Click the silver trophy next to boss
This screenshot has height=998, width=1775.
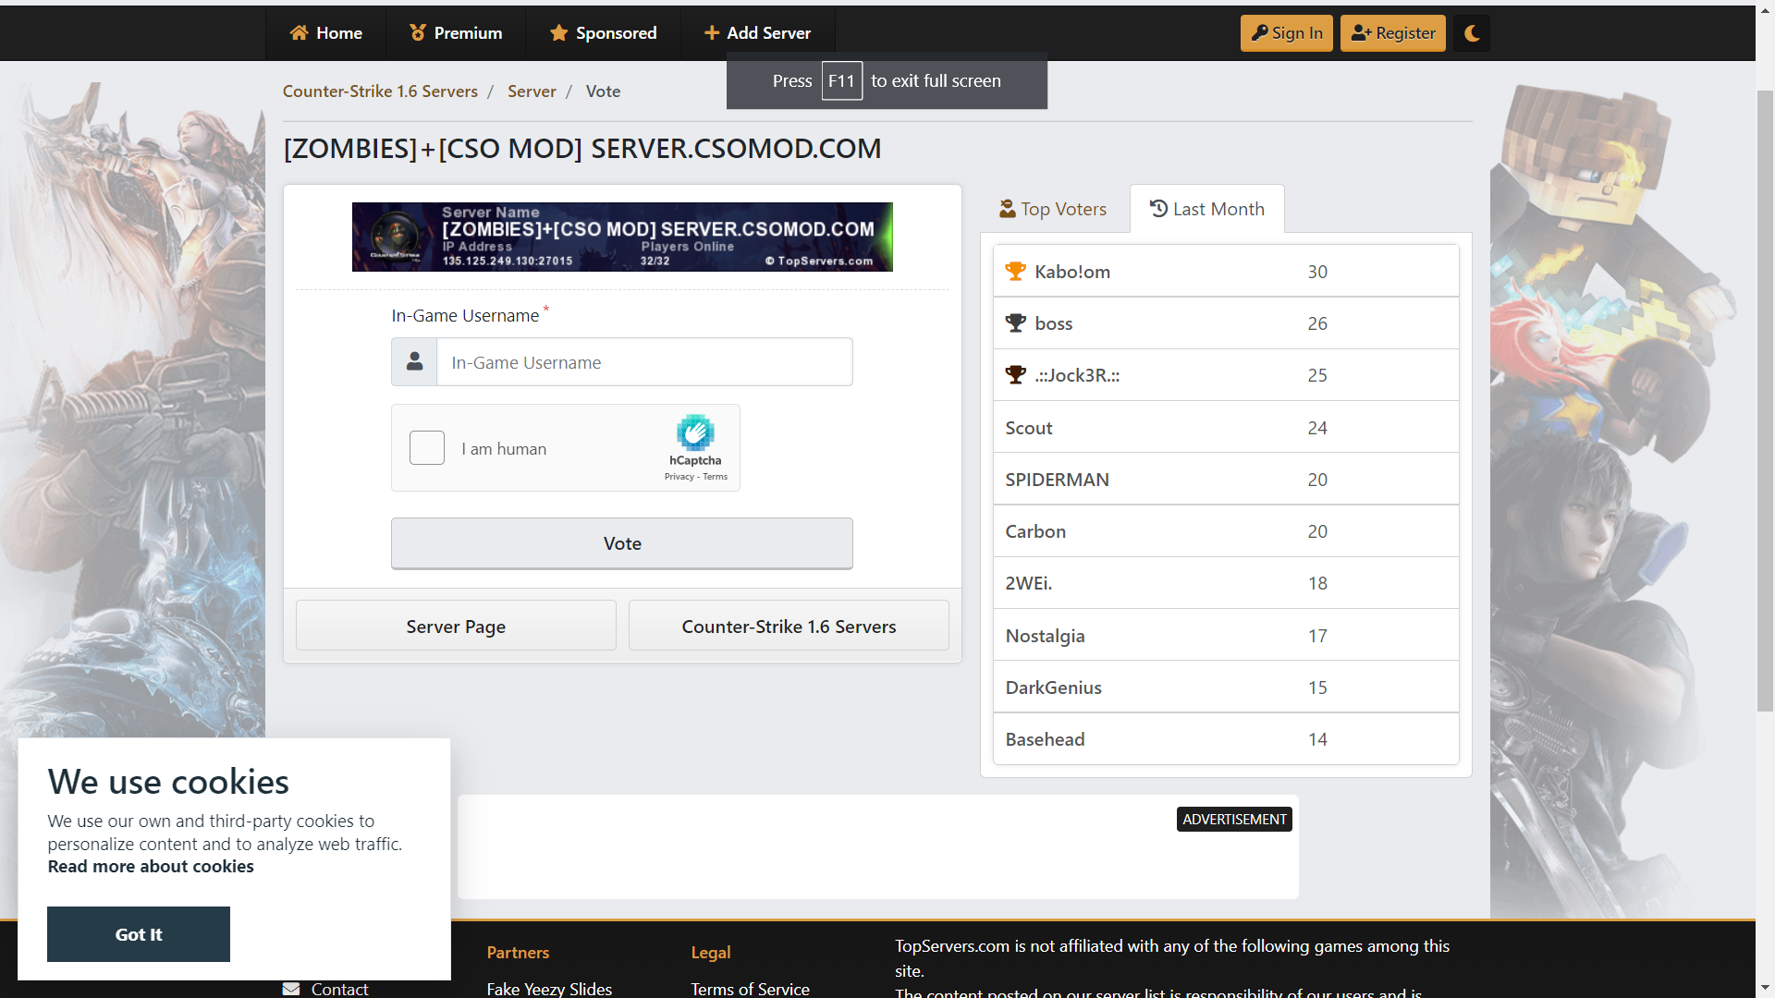click(1015, 323)
